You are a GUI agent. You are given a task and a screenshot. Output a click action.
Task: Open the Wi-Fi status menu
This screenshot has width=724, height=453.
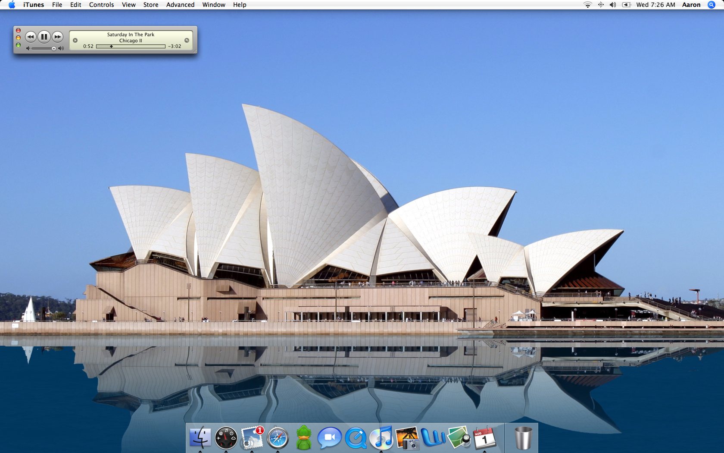587,5
